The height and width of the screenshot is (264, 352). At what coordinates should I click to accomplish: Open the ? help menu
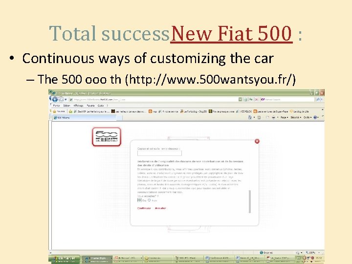(107, 106)
